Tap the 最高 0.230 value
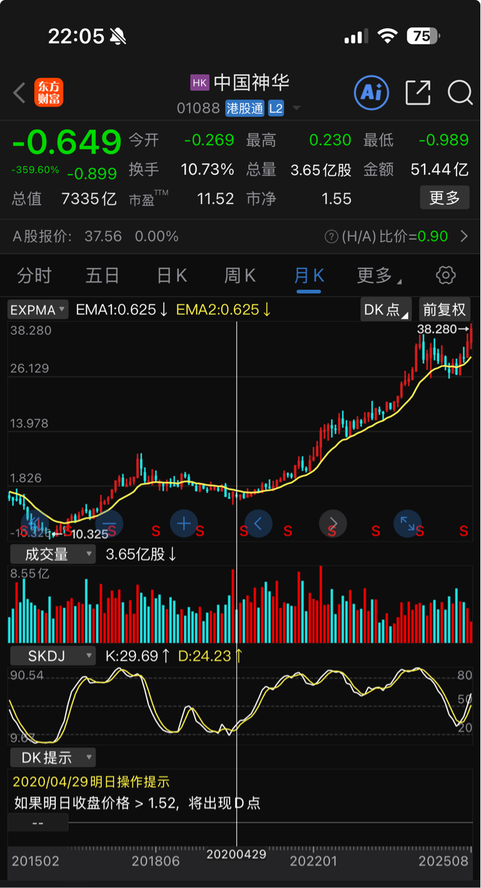Screen dimensions: 481x888 click(330, 140)
